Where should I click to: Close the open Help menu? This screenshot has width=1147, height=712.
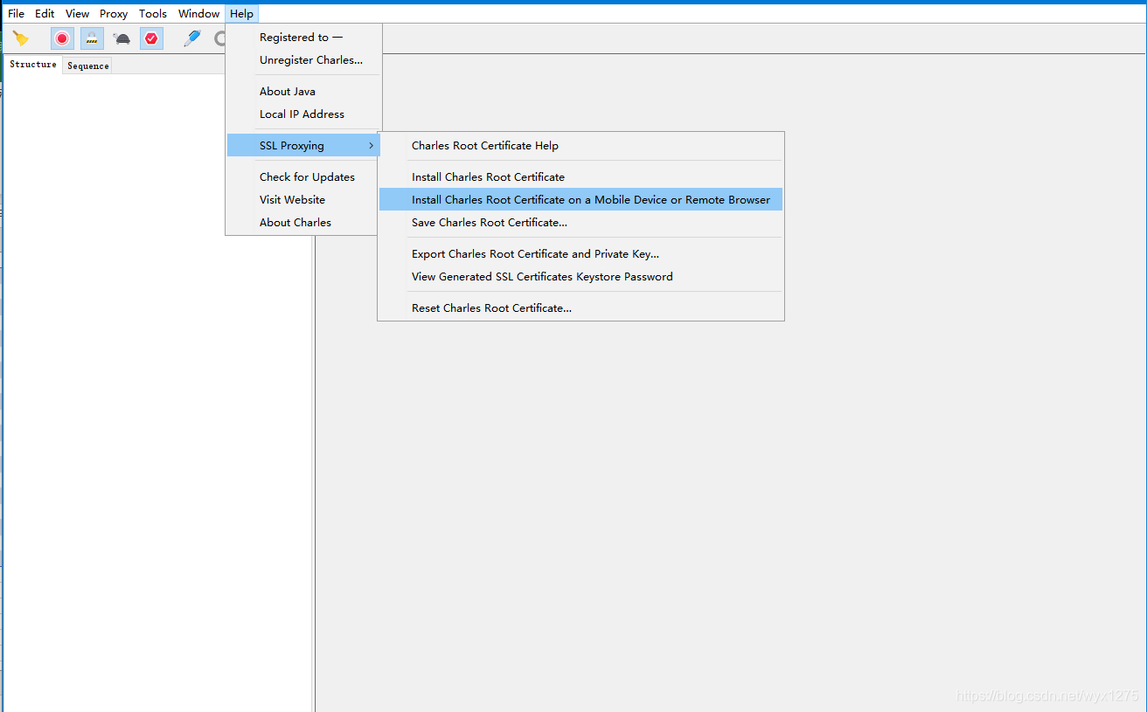tap(242, 14)
